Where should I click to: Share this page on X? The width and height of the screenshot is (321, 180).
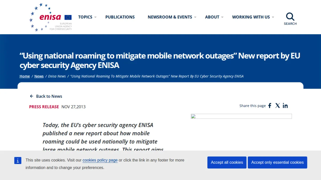278,106
